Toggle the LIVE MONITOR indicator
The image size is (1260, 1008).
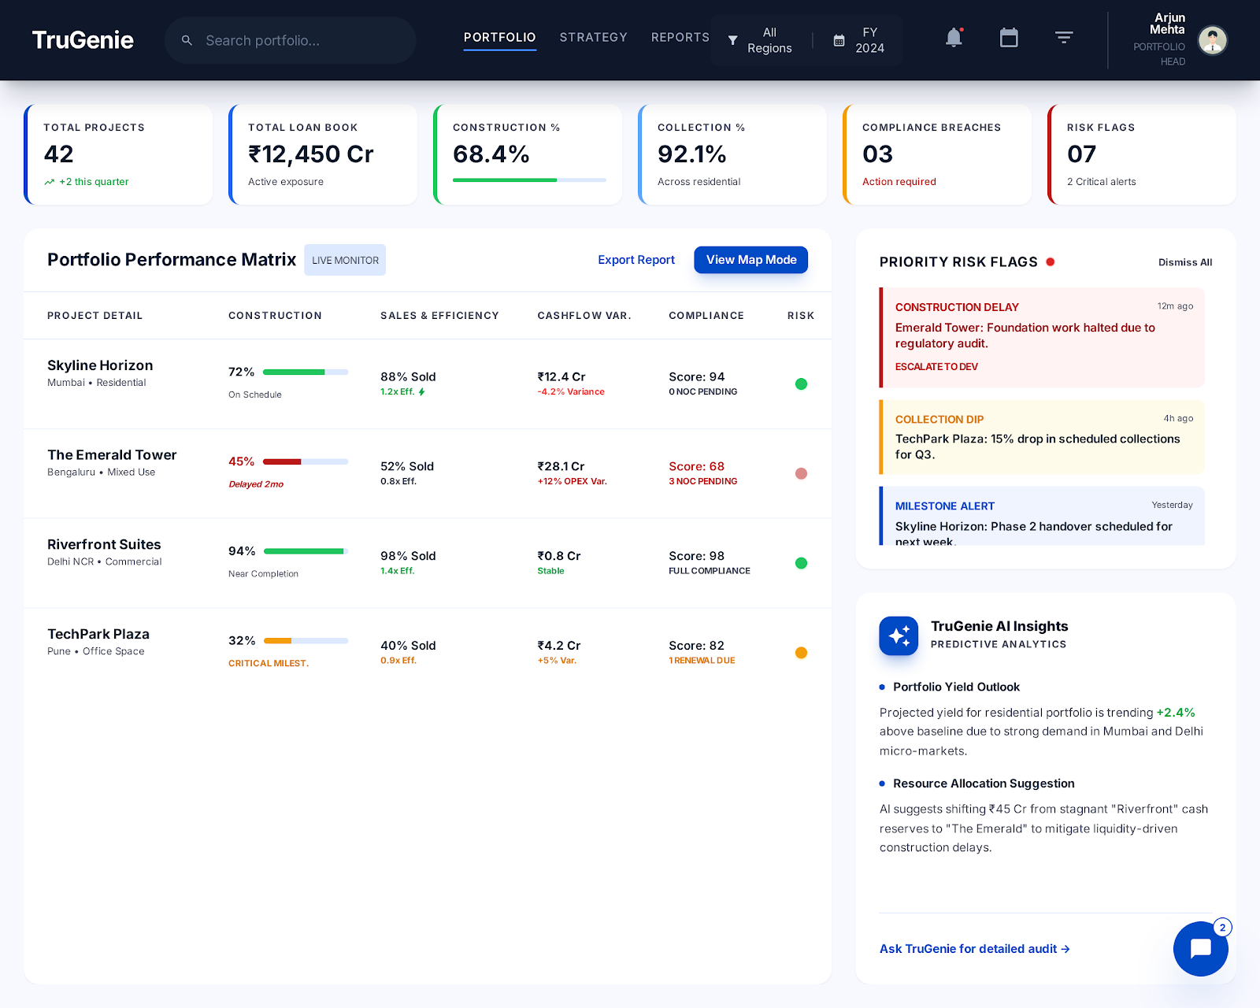[344, 259]
